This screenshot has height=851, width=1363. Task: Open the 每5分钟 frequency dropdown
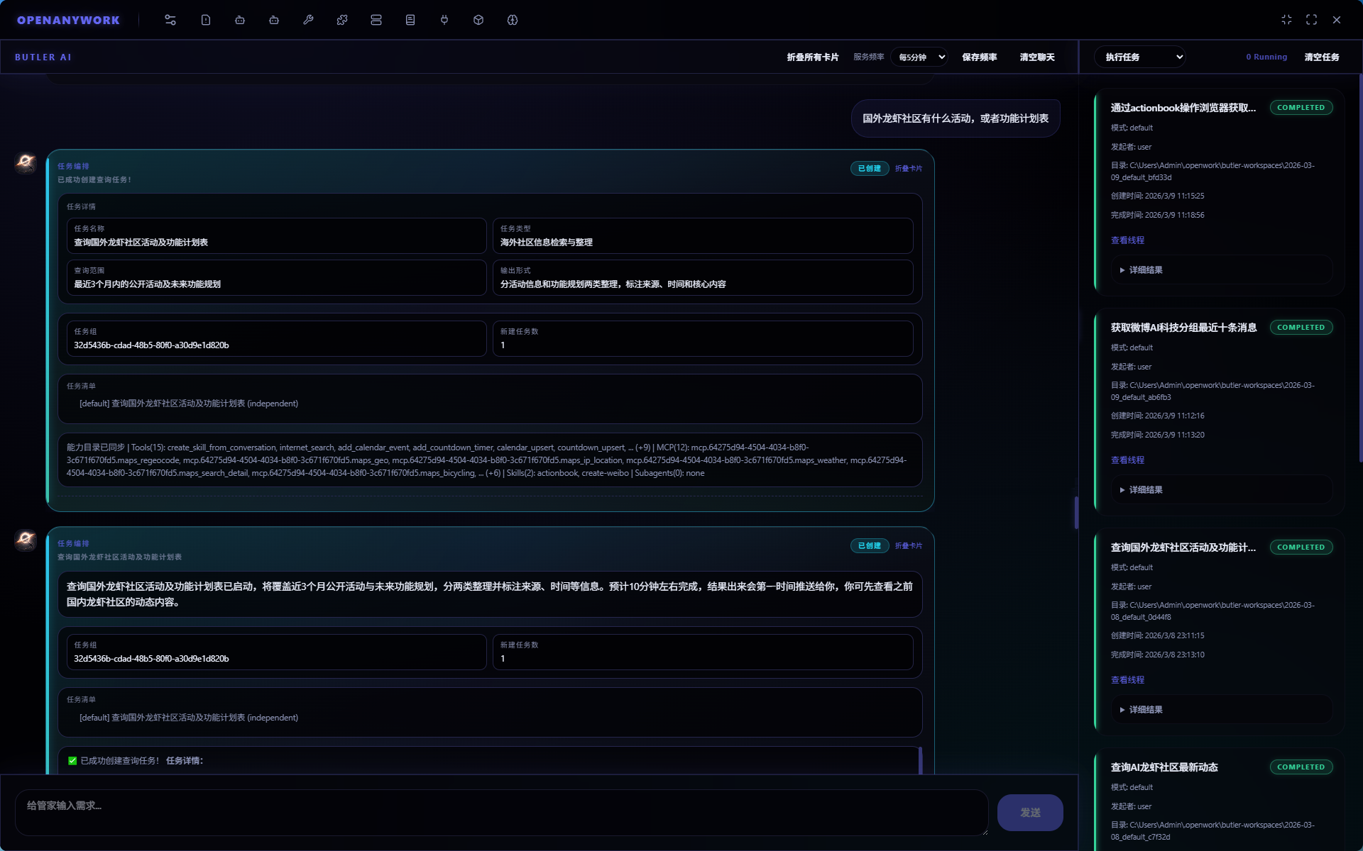tap(919, 57)
